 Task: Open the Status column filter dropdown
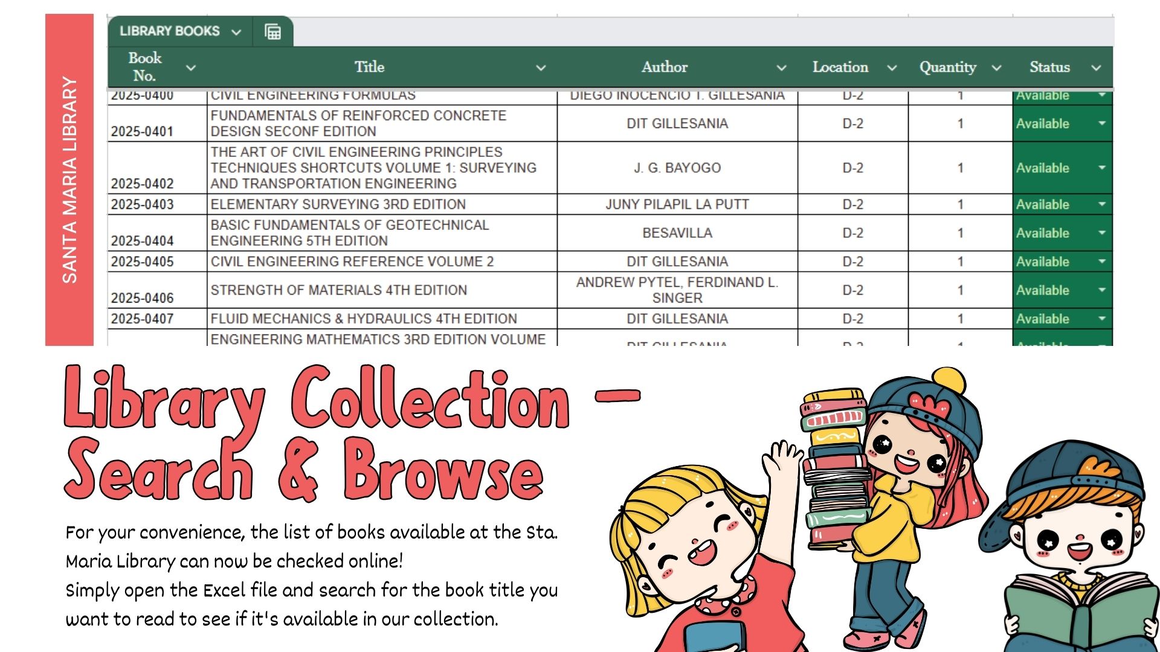[1096, 68]
